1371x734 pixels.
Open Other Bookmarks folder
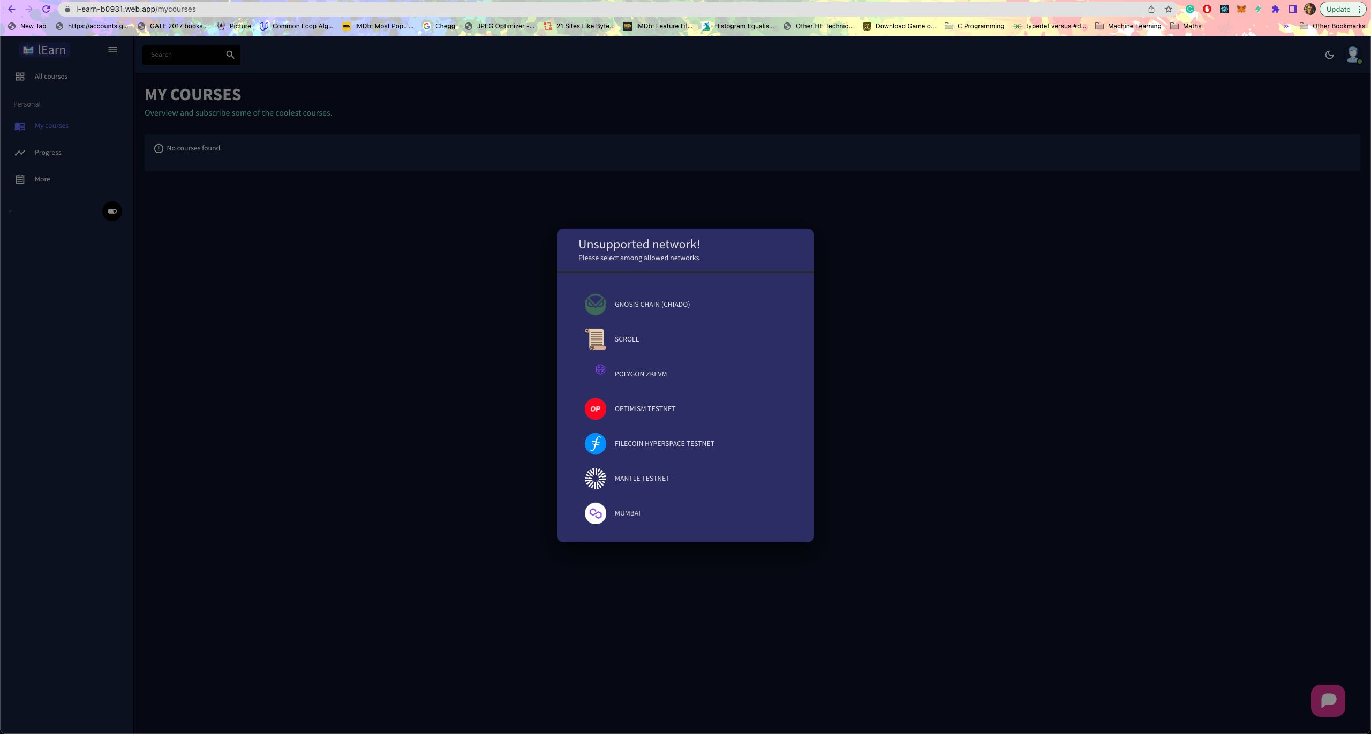(1332, 26)
